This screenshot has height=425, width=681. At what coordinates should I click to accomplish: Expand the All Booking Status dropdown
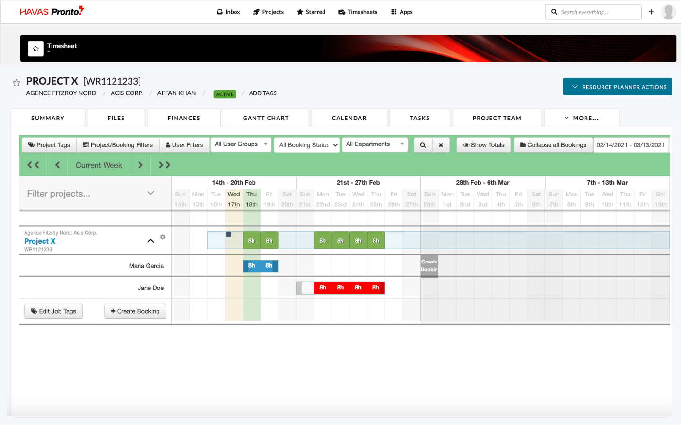(307, 145)
